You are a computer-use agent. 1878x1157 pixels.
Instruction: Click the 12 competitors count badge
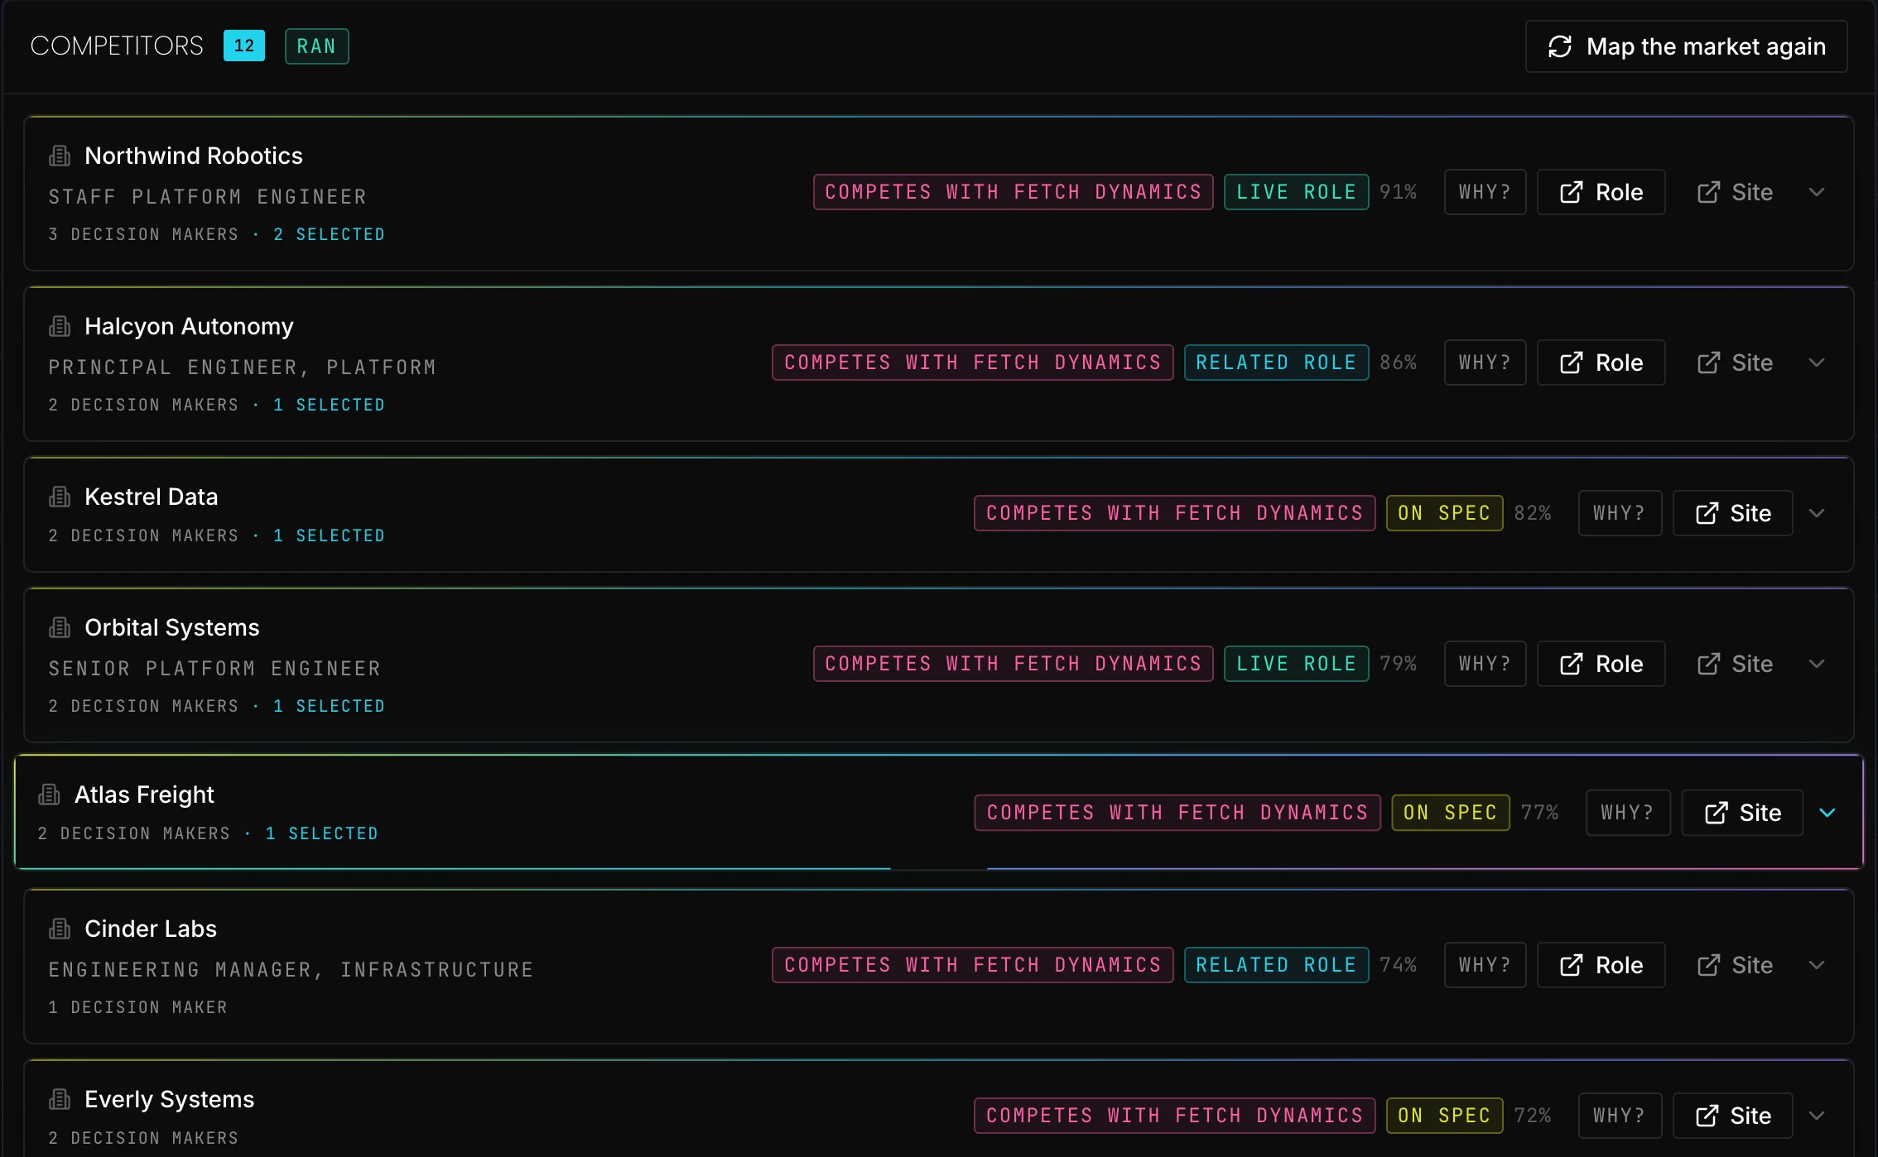(x=243, y=46)
